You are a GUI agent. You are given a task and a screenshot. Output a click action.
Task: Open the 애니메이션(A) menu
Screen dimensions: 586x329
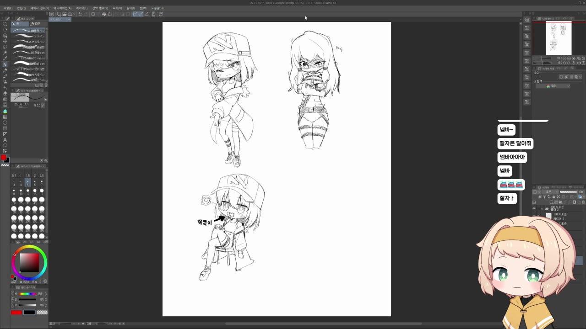63,8
